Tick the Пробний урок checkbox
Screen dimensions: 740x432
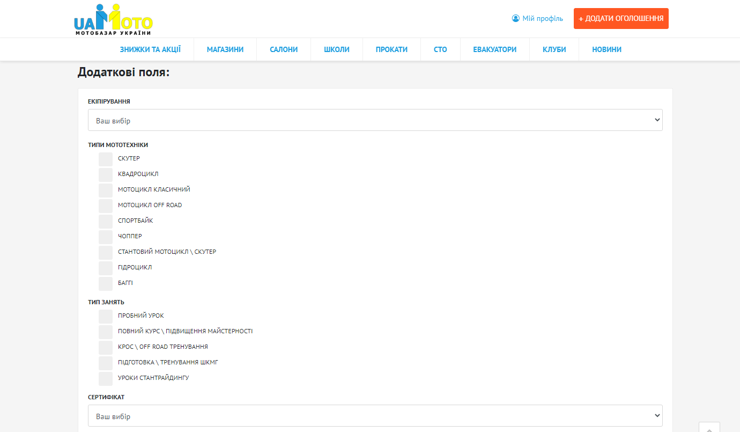tap(106, 316)
